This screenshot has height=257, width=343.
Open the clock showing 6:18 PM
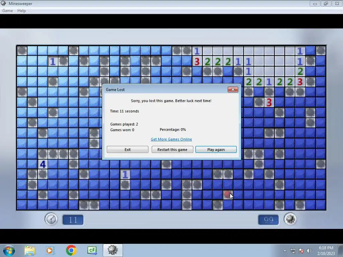(326, 250)
